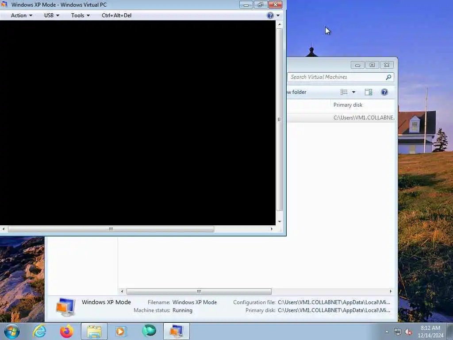Image resolution: width=453 pixels, height=340 pixels.
Task: Click Windows XP Mode icon in details pane
Action: point(65,307)
